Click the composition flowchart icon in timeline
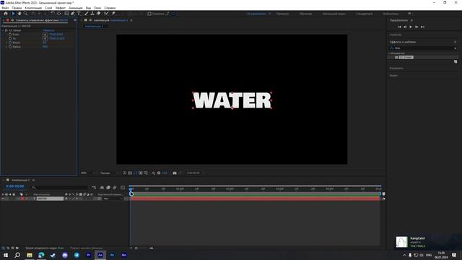The height and width of the screenshot is (260, 462). pyautogui.click(x=94, y=188)
